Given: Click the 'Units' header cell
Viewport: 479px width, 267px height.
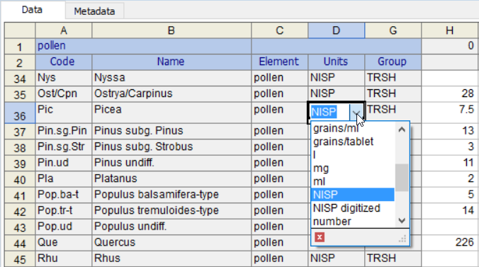Looking at the screenshot, I should (x=336, y=62).
